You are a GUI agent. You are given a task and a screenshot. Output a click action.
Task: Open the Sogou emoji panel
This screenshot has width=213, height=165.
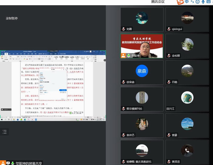pyautogui.click(x=197, y=2)
